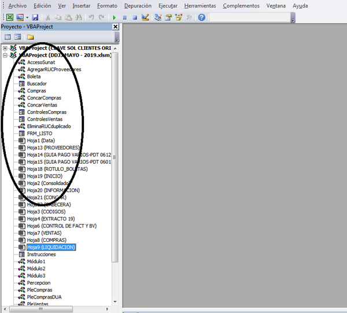This screenshot has height=313, width=347.
Task: Click the project tree scroll-down arrow
Action: click(115, 301)
